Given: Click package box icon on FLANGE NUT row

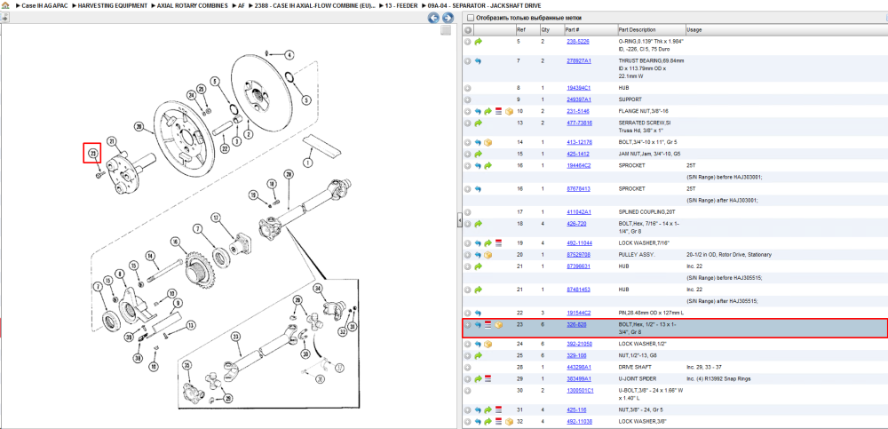Looking at the screenshot, I should click(x=509, y=111).
